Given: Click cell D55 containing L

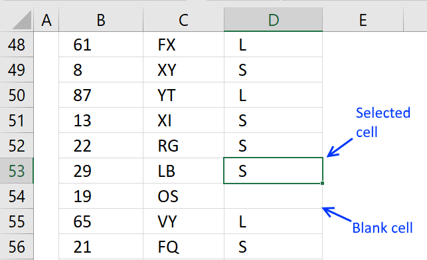Looking at the screenshot, I should (x=273, y=221).
